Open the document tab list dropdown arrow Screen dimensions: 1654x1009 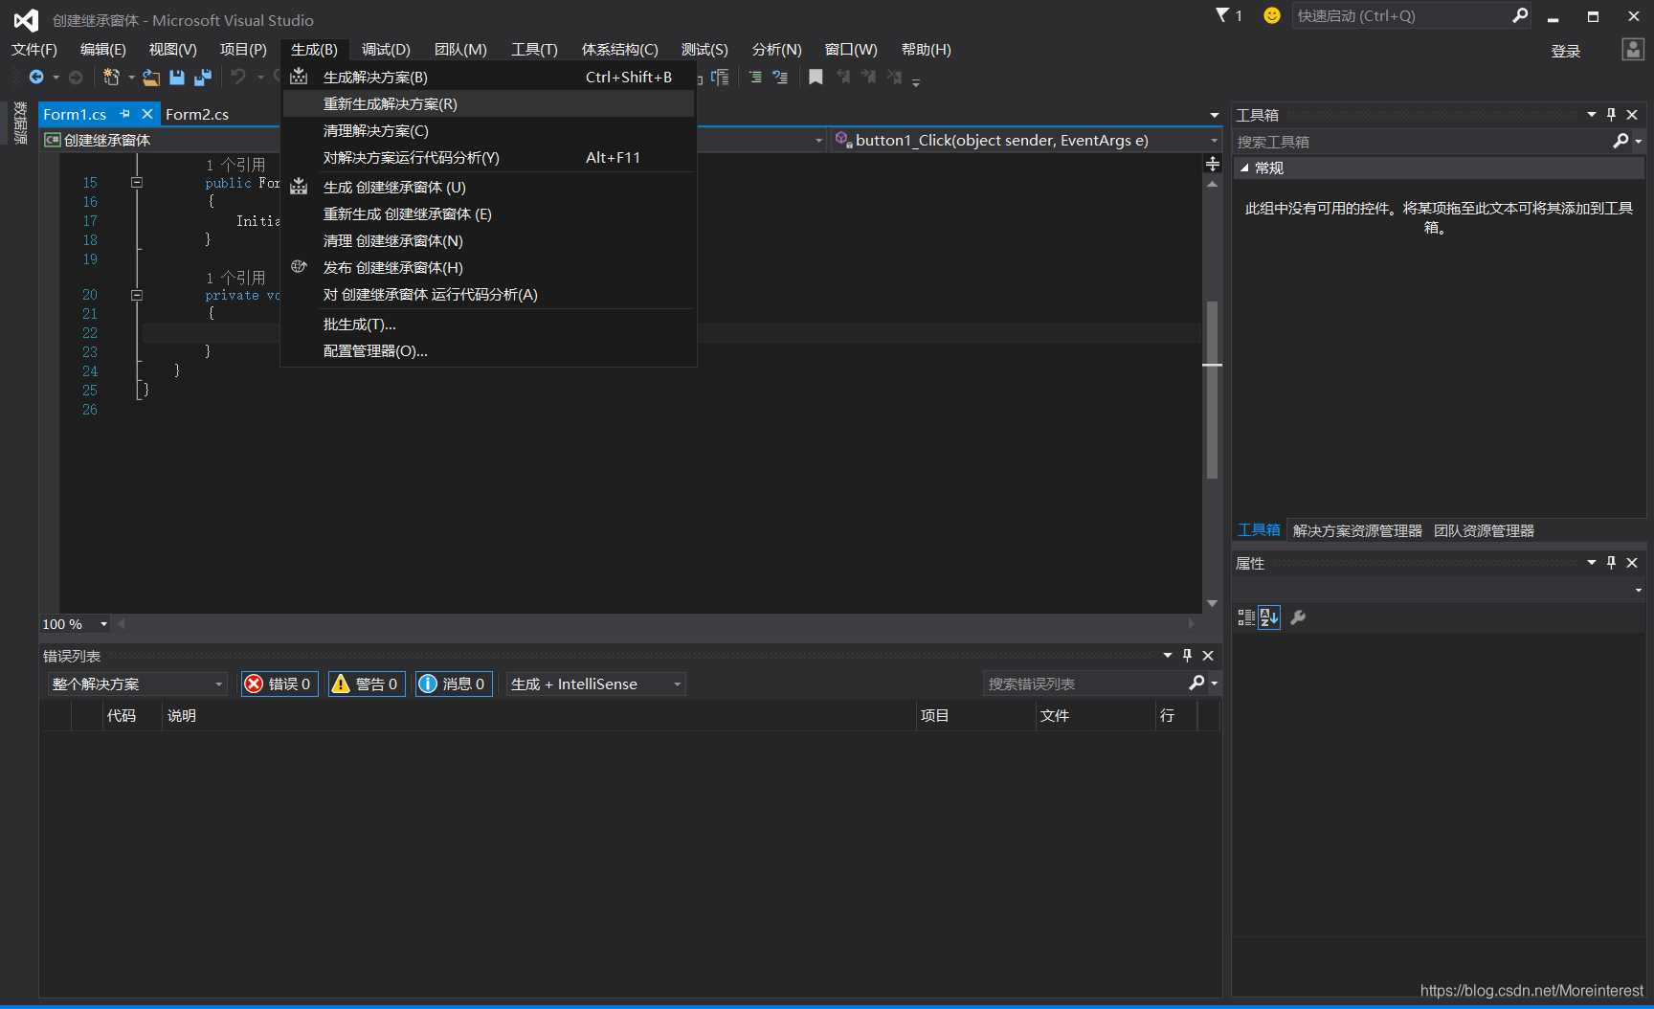pyautogui.click(x=1215, y=115)
